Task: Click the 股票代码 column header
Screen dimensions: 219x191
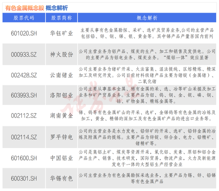Action: 24,18
